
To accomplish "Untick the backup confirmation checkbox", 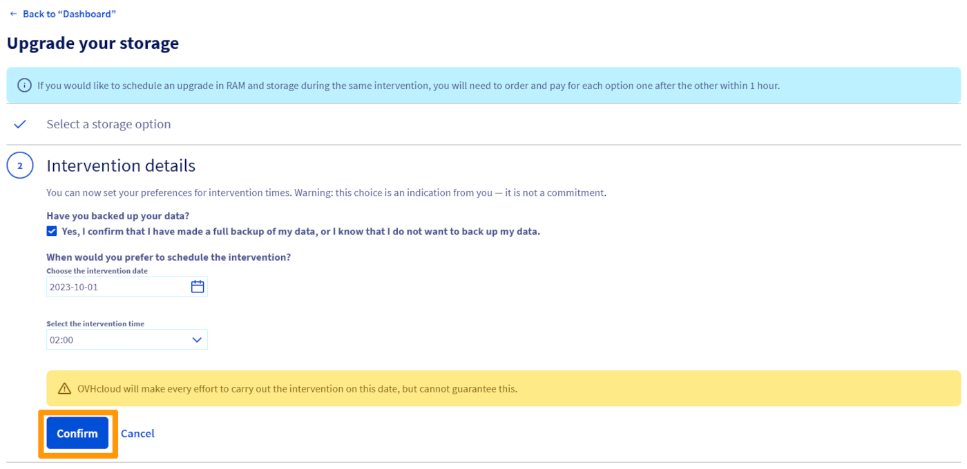I will 52,231.
